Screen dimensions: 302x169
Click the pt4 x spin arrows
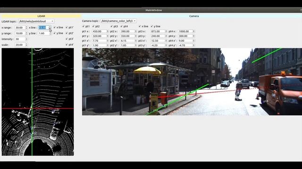(x=194, y=31)
